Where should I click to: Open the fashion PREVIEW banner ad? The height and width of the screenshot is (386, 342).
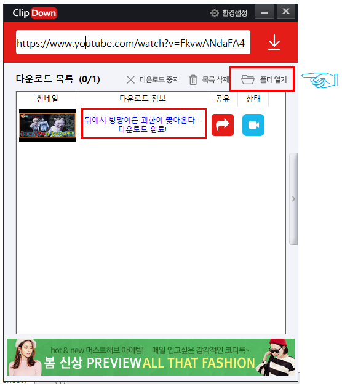tap(151, 357)
